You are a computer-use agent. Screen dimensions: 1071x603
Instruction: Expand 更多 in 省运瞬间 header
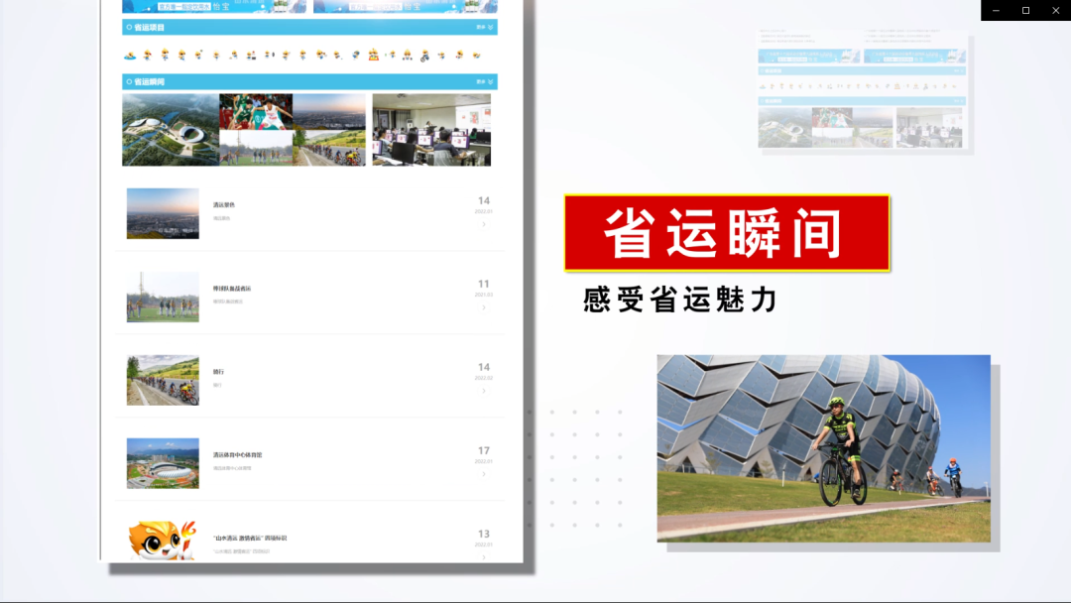point(483,81)
